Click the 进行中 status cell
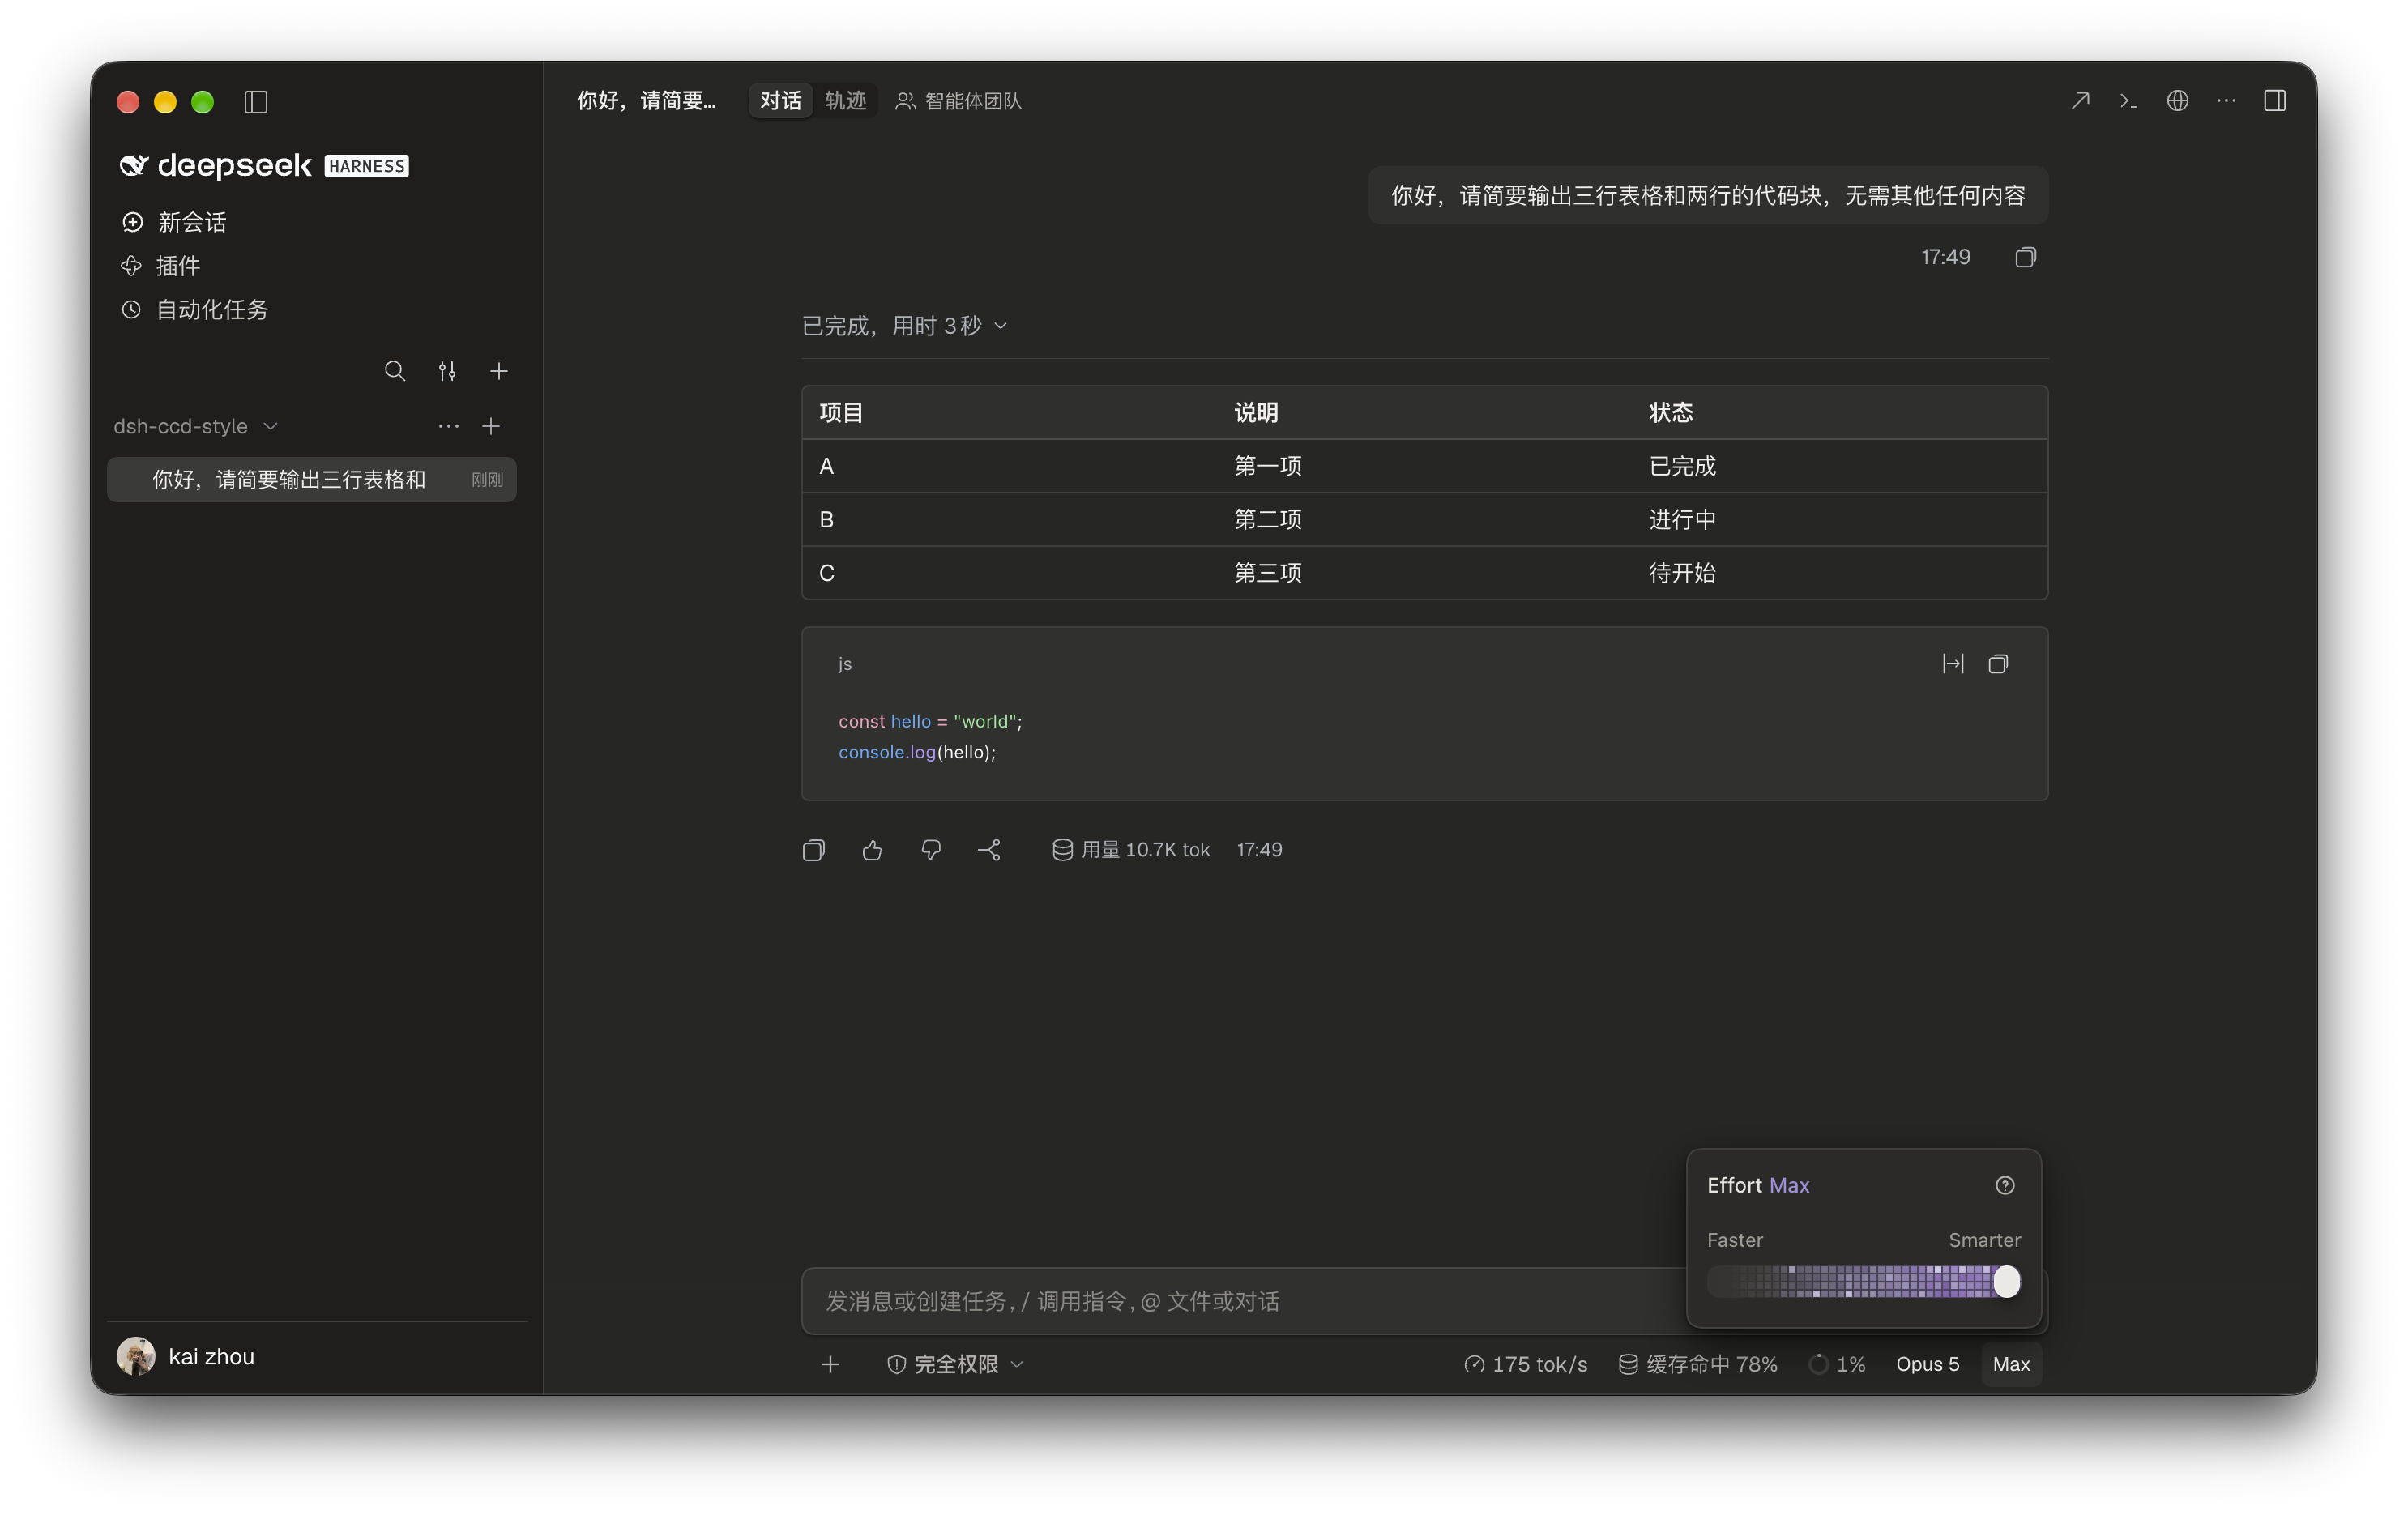The width and height of the screenshot is (2408, 1515). 1682,520
